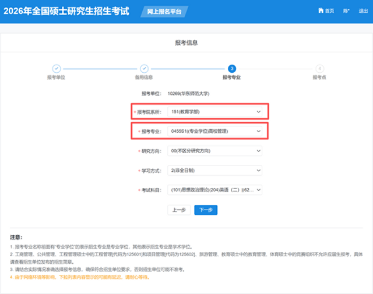
Task: Click the 报考点 step label
Action: click(x=319, y=77)
